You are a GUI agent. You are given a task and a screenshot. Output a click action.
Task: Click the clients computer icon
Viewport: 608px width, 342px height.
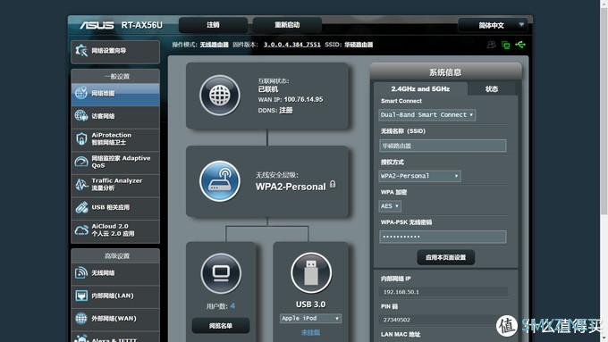click(x=221, y=273)
